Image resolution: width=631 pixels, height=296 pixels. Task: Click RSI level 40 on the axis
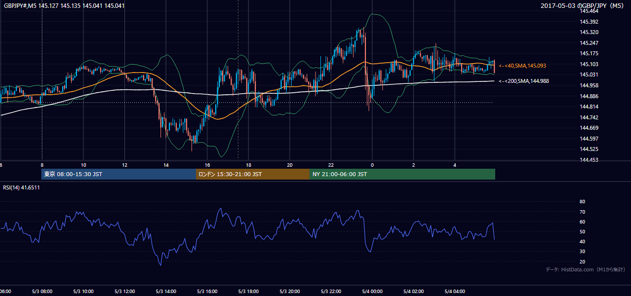pyautogui.click(x=582, y=241)
